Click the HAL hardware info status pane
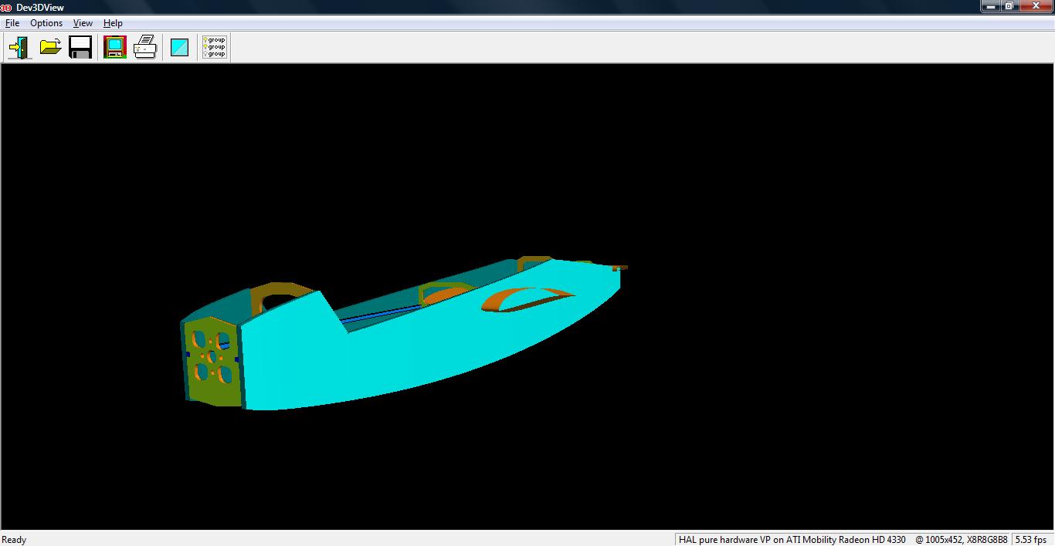The width and height of the screenshot is (1055, 546). (x=792, y=540)
